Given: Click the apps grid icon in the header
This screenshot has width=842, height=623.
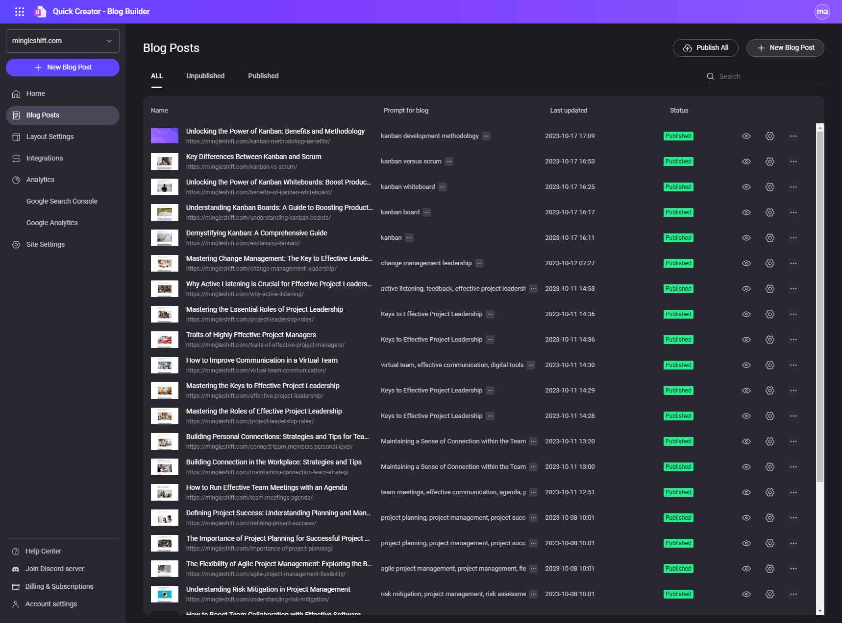Looking at the screenshot, I should pos(20,11).
